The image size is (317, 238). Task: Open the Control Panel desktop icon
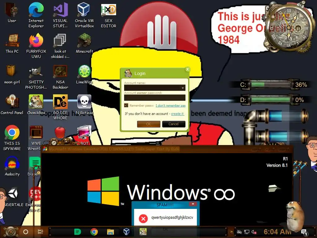click(x=12, y=105)
